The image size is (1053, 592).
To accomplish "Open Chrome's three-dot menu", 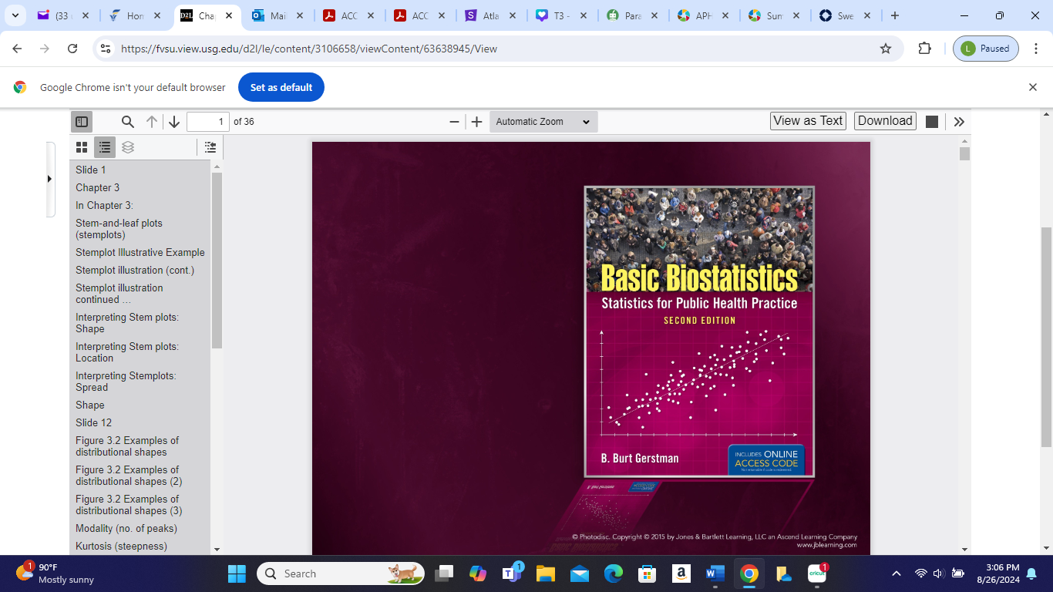I will [1036, 49].
